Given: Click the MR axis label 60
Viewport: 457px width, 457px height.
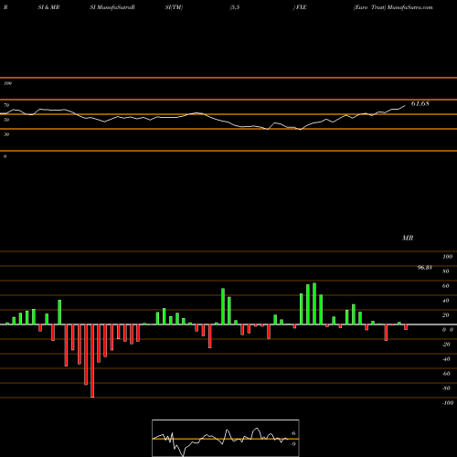Looking at the screenshot, I should (x=445, y=286).
